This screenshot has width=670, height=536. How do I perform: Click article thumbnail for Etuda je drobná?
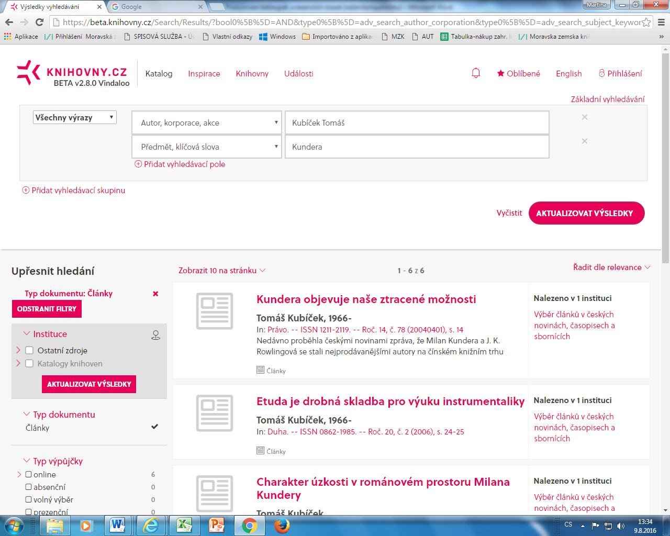click(215, 413)
